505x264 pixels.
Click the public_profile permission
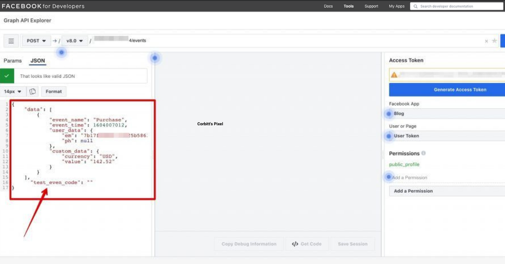pos(404,165)
